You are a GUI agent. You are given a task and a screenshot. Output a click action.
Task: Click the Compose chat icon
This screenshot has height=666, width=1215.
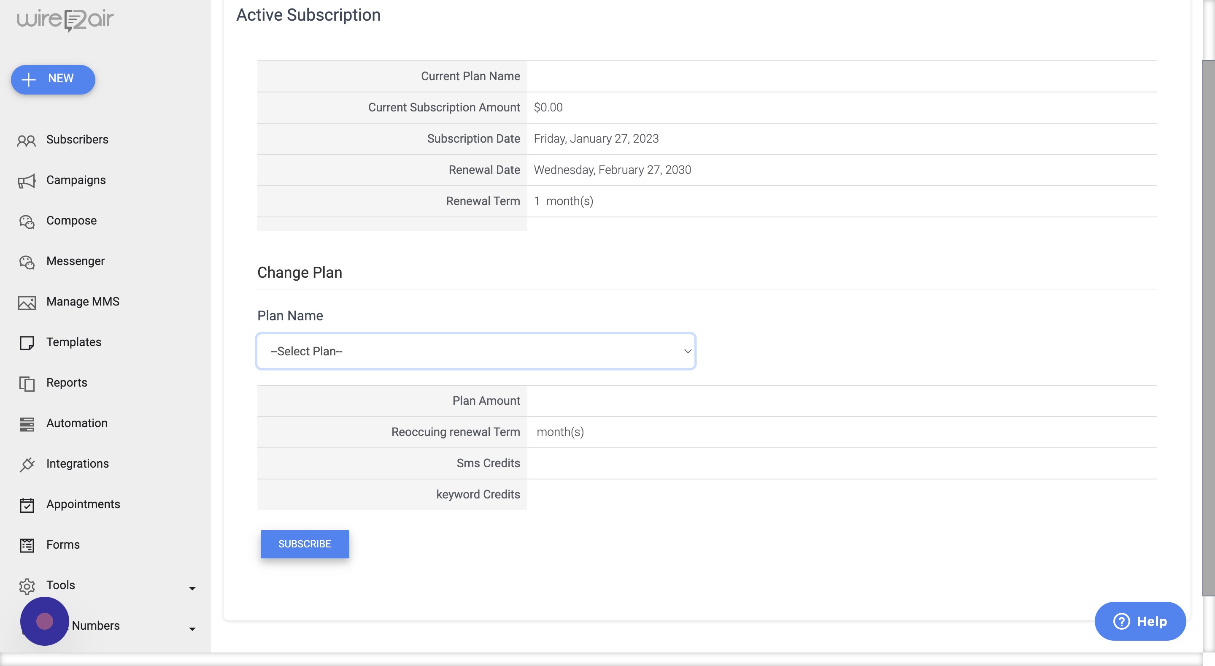27,222
